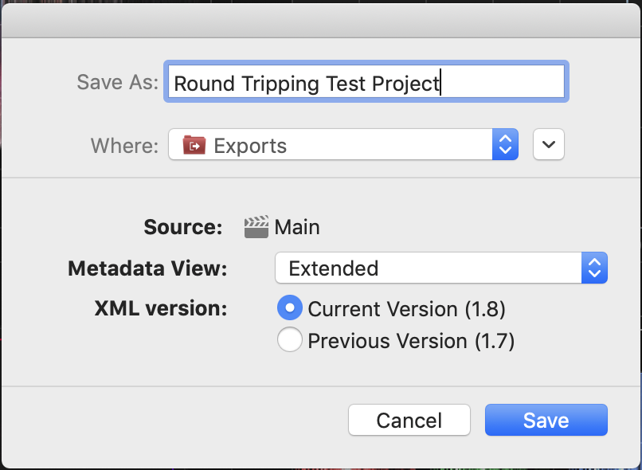Expand the save dialog with the chevron button

point(549,145)
